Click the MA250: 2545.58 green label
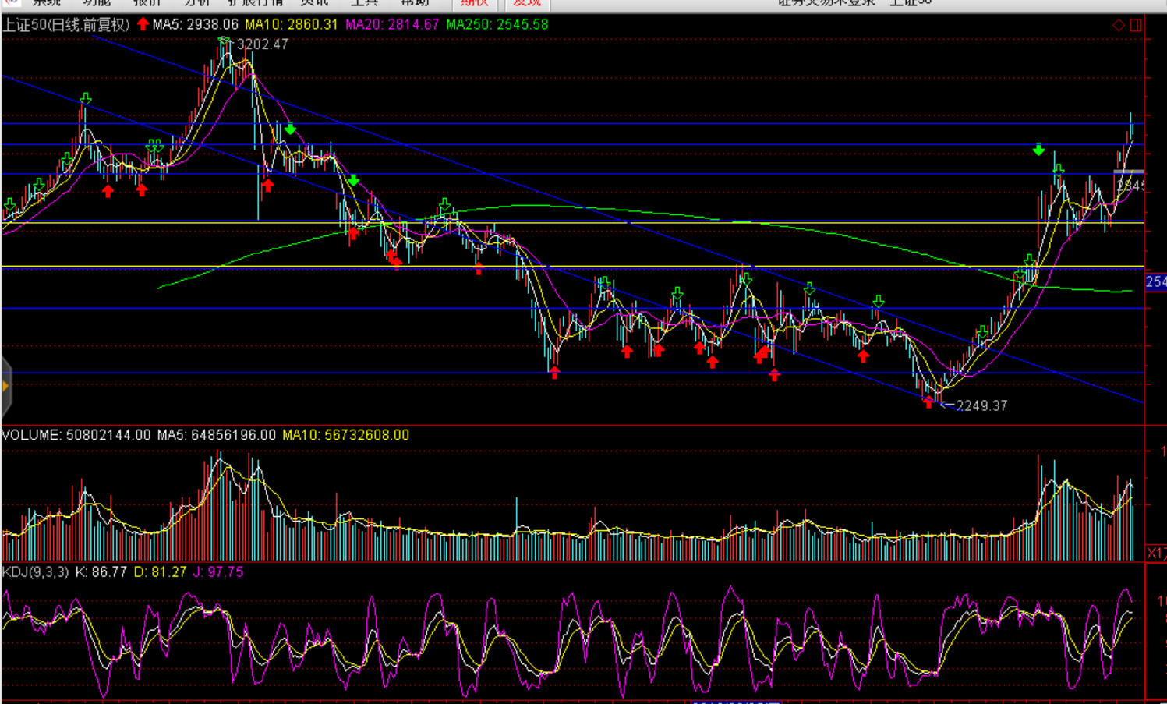Screen dimensions: 1167x704 tap(497, 25)
